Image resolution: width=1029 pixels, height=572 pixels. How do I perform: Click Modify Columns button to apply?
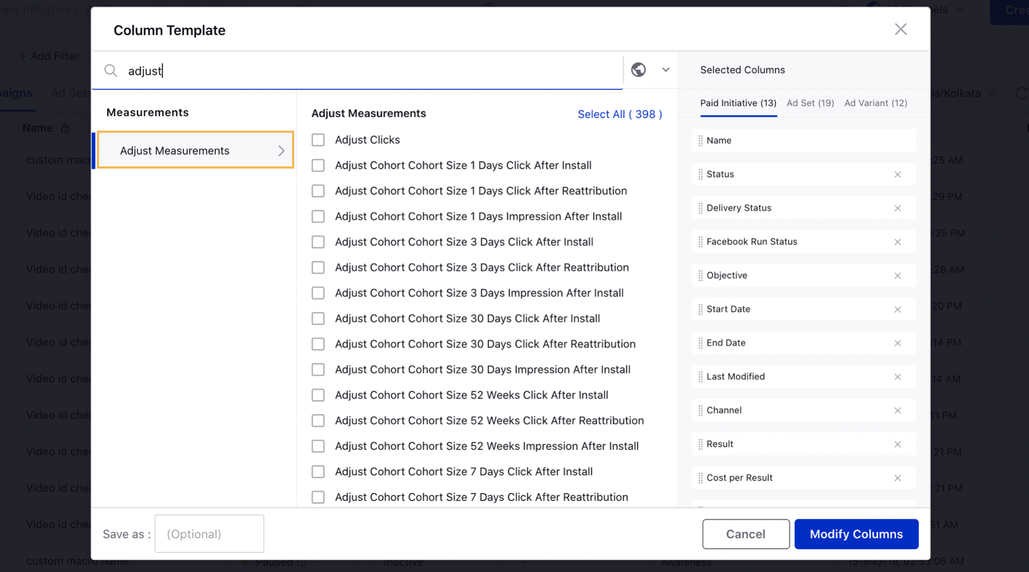coord(856,534)
